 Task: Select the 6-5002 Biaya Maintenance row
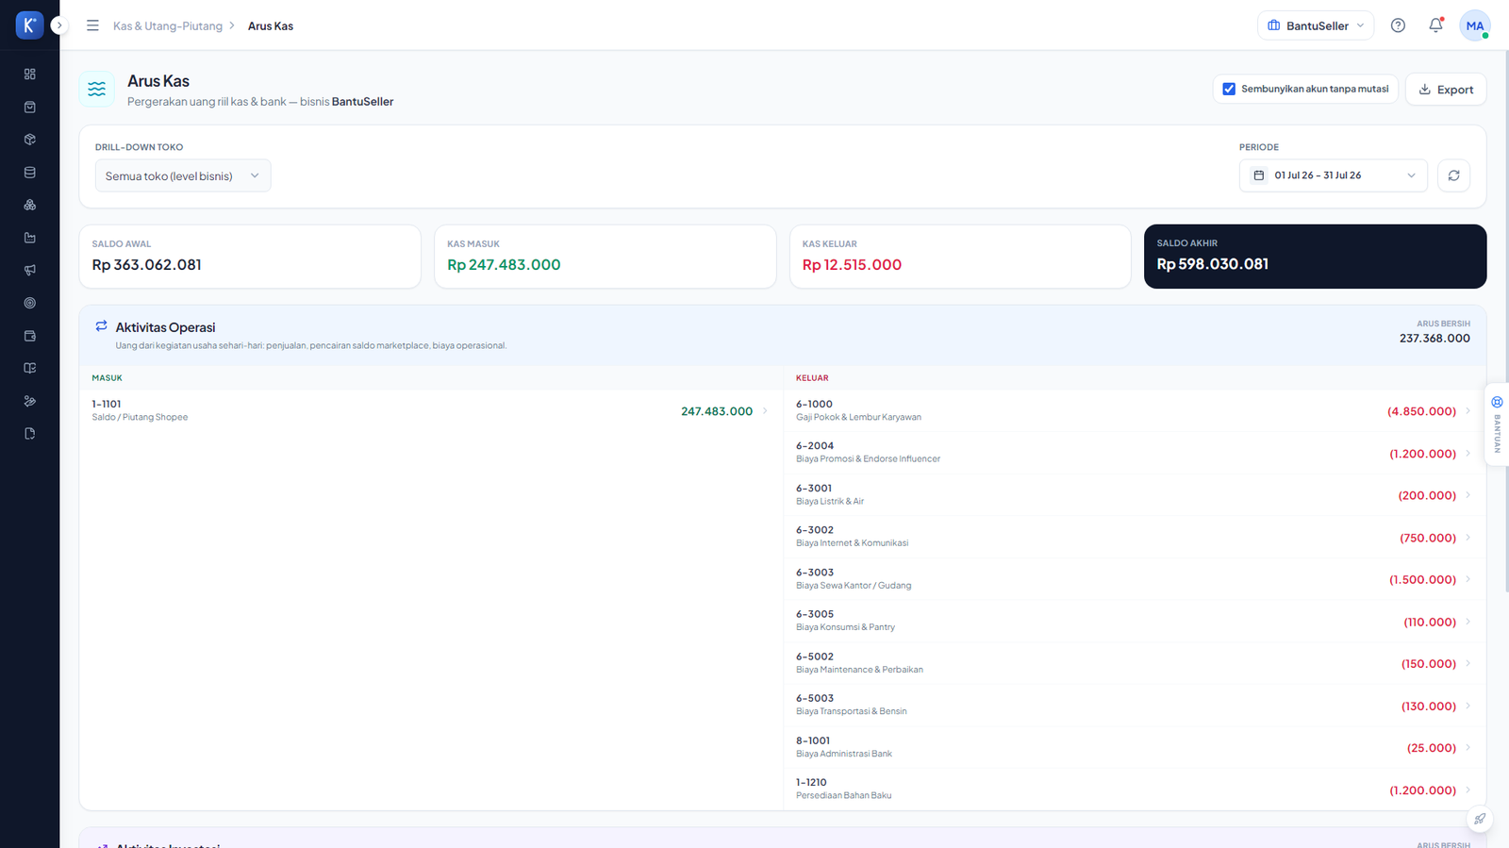1135,663
